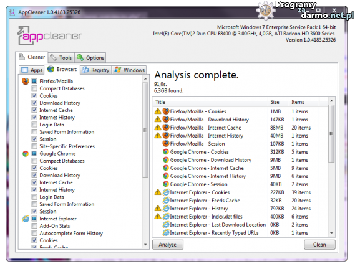Open the Windows sub-tab

pyautogui.click(x=130, y=70)
